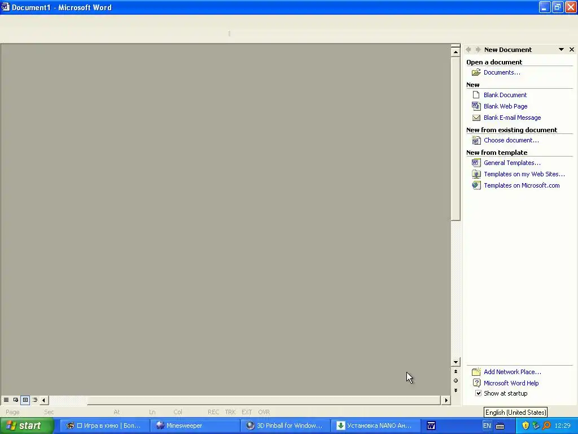Create a Blank Document
This screenshot has width=578, height=434.
pos(505,95)
